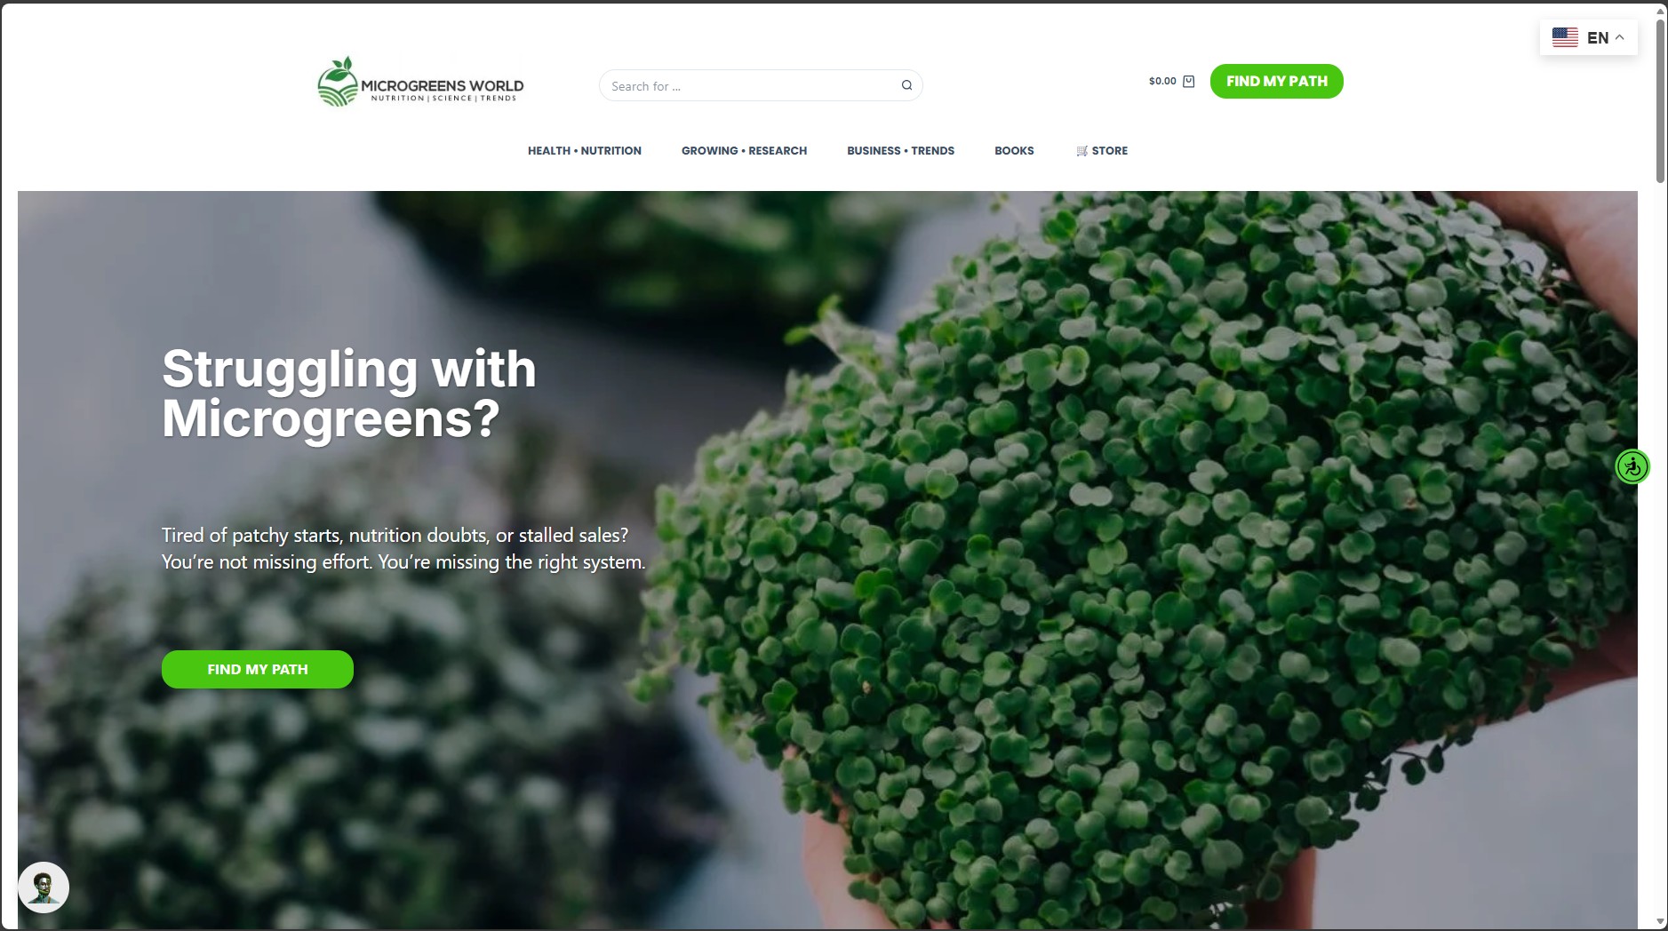
Task: Click the Microgreens World logo
Action: [x=420, y=82]
